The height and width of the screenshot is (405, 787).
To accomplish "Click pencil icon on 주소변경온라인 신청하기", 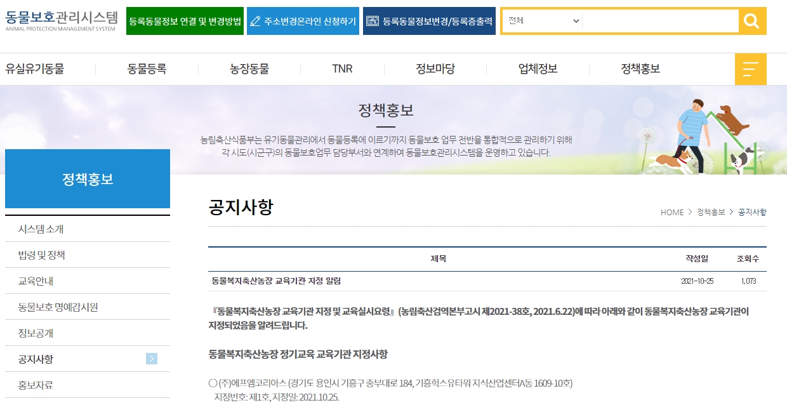I will click(255, 22).
